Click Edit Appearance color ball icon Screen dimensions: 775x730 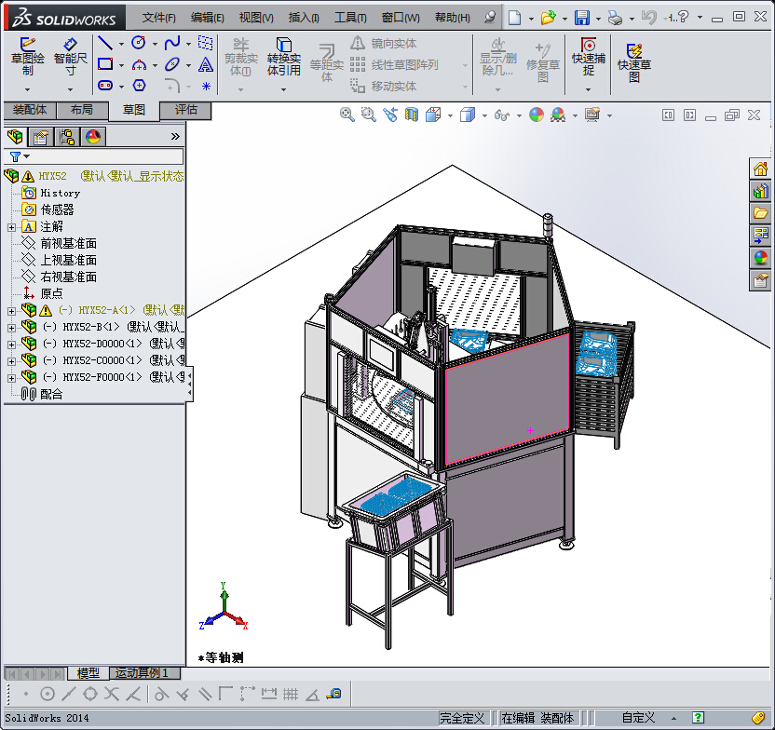(537, 115)
